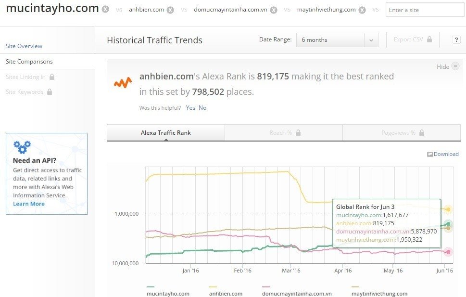Click the Mar '16 axis label
The width and height of the screenshot is (466, 297).
tap(291, 271)
